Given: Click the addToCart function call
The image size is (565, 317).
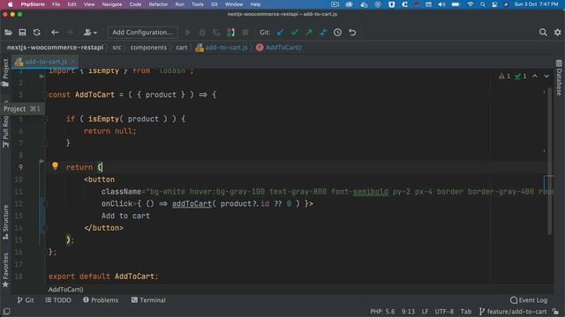Looking at the screenshot, I should pos(192,203).
